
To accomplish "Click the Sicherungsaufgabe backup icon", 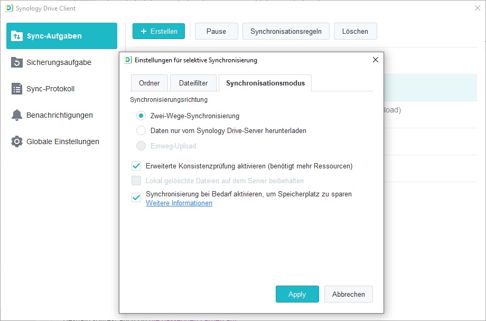I will point(17,62).
